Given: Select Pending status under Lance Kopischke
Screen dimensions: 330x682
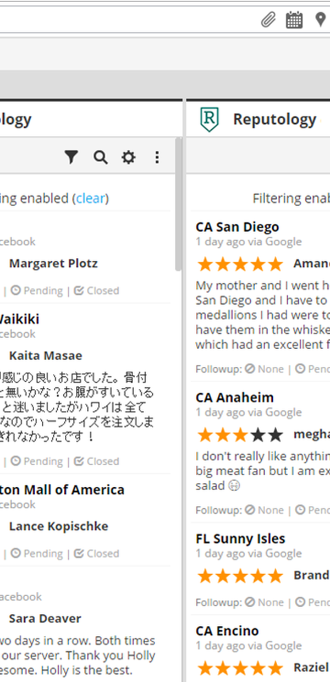Looking at the screenshot, I should coord(36,553).
